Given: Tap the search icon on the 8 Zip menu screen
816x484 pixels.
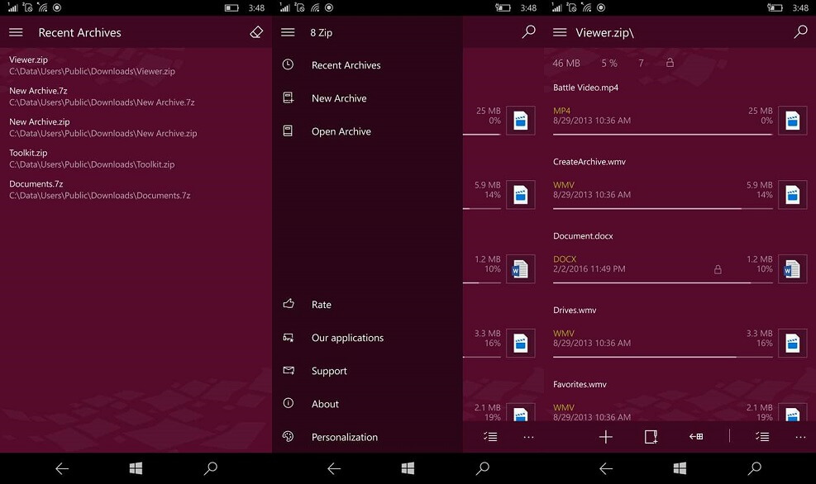Looking at the screenshot, I should 528,31.
